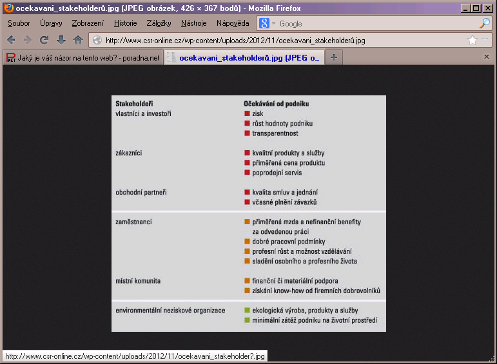Bookmark this page with the star icon

473,40
